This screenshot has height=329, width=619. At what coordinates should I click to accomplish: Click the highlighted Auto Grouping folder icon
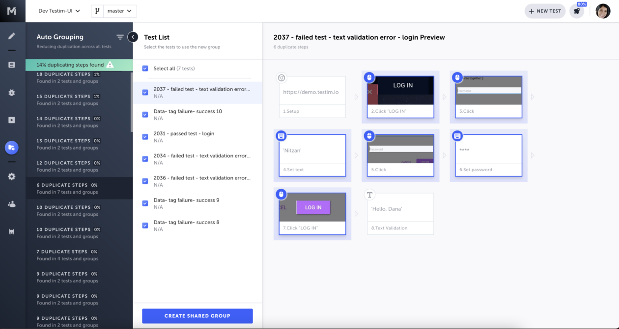click(12, 147)
